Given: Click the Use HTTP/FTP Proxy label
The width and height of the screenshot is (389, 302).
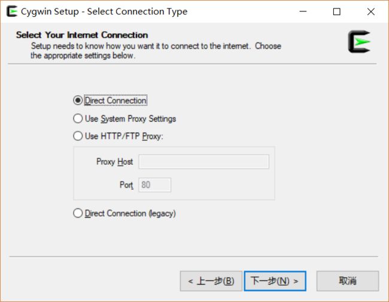Looking at the screenshot, I should tap(124, 136).
